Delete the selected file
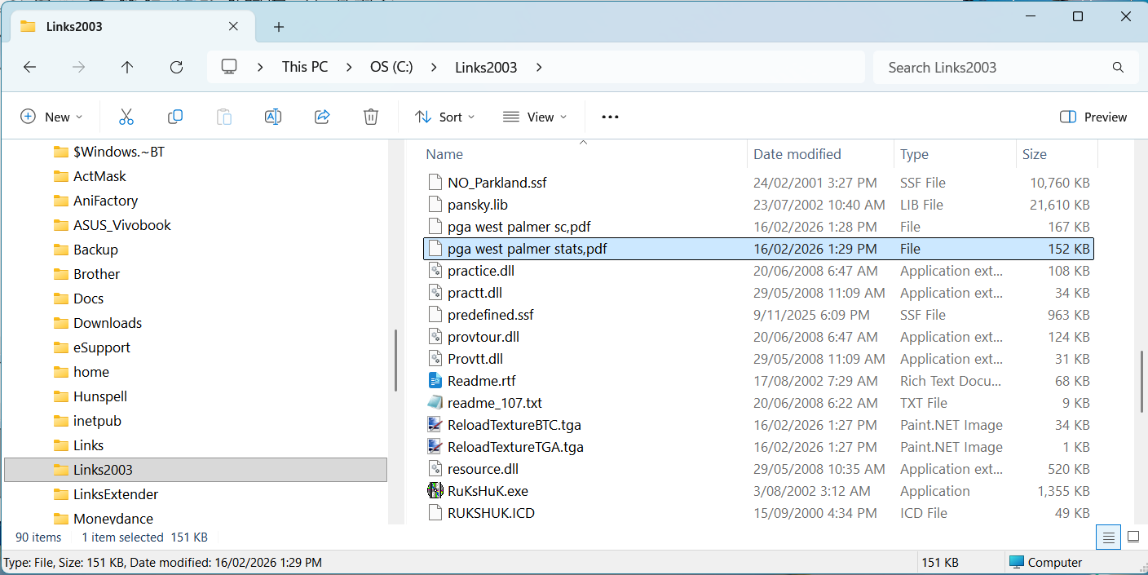The image size is (1148, 575). tap(371, 117)
